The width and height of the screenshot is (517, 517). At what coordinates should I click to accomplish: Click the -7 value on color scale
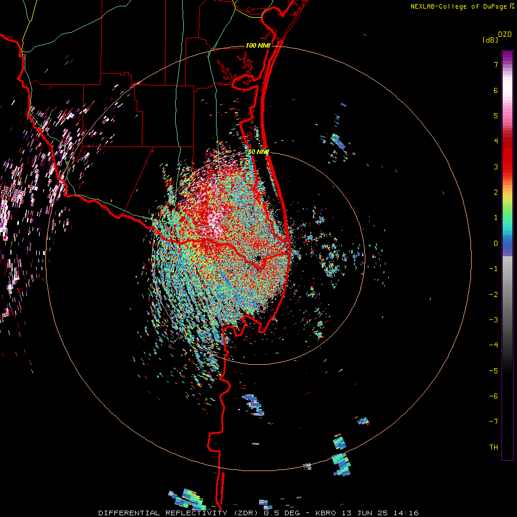coord(493,422)
